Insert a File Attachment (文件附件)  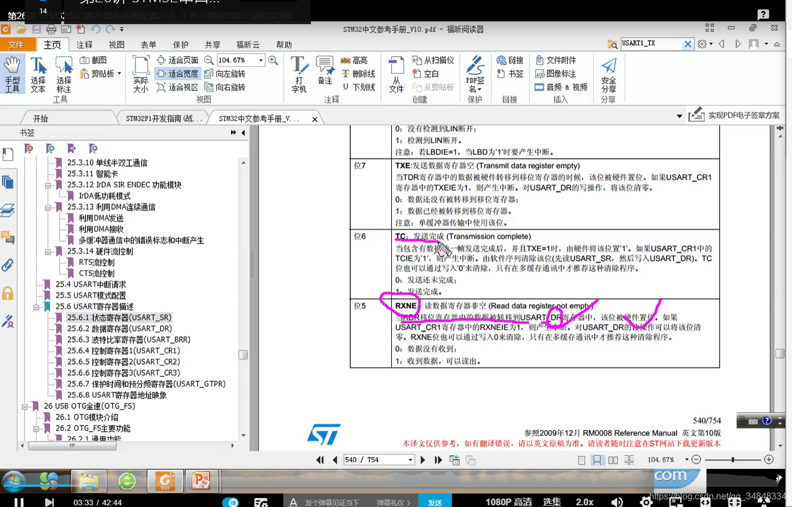[556, 60]
